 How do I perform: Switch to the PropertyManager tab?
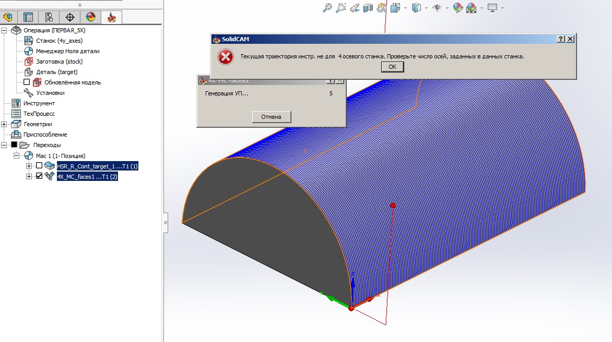(28, 17)
